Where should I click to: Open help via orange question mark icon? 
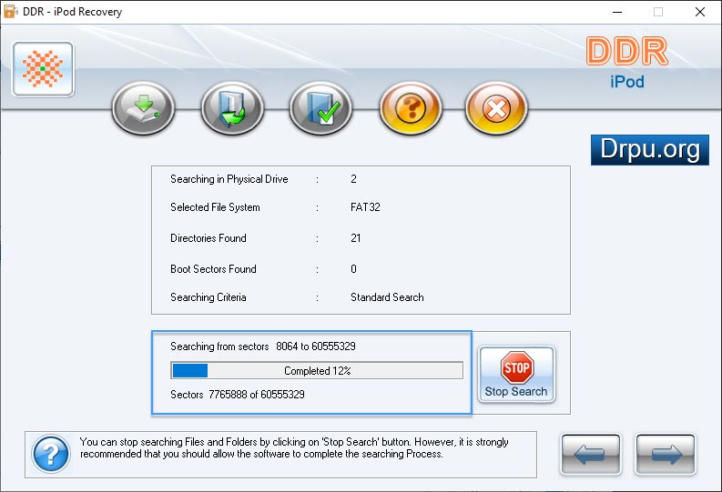coord(411,108)
